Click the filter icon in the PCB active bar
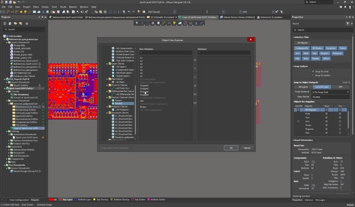 137,23
